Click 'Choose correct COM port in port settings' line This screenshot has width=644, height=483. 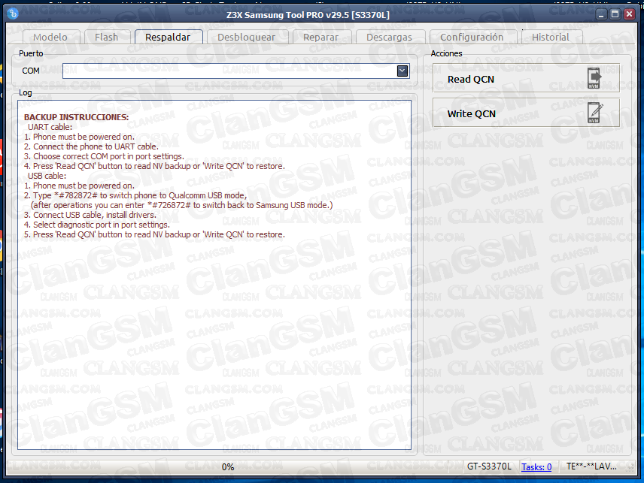coord(104,156)
